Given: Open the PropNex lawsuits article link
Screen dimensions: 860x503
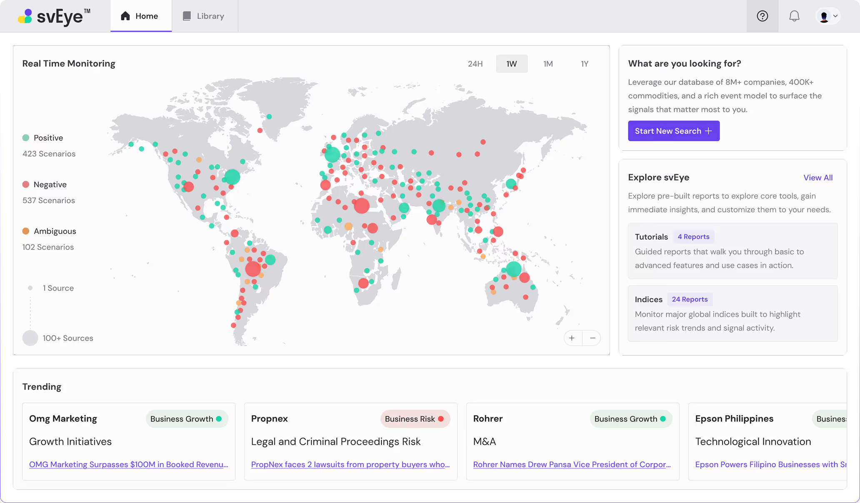Looking at the screenshot, I should [350, 464].
